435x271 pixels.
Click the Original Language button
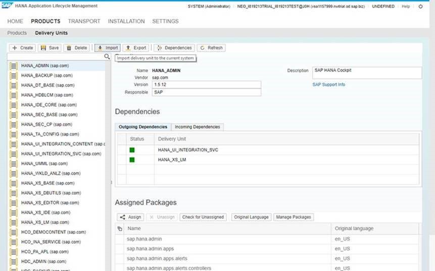pos(251,217)
